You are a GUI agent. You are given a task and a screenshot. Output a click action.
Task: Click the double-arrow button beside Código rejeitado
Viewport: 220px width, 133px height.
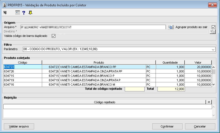tap(209, 102)
